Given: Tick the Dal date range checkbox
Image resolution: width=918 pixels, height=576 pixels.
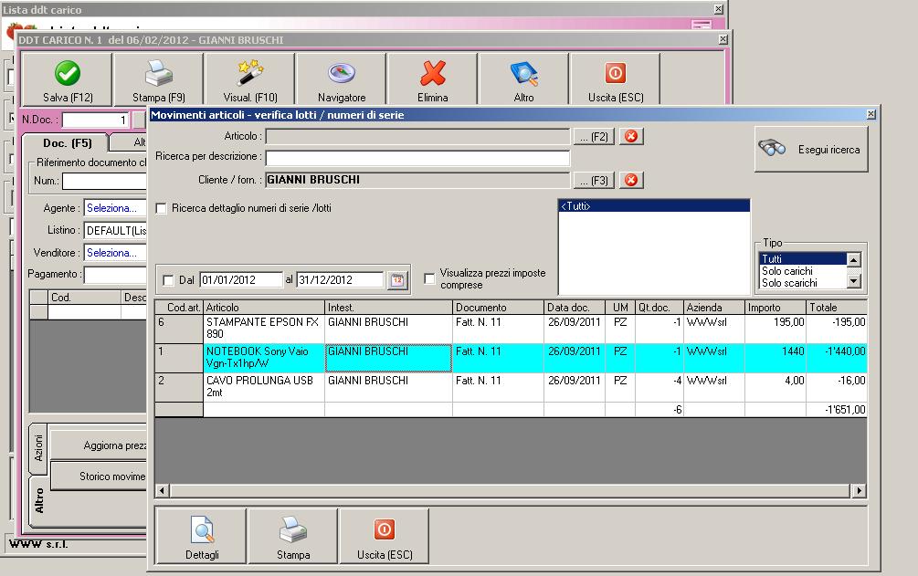Looking at the screenshot, I should coord(168,280).
